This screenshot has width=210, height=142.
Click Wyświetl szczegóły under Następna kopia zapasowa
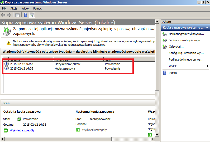click(x=94, y=130)
